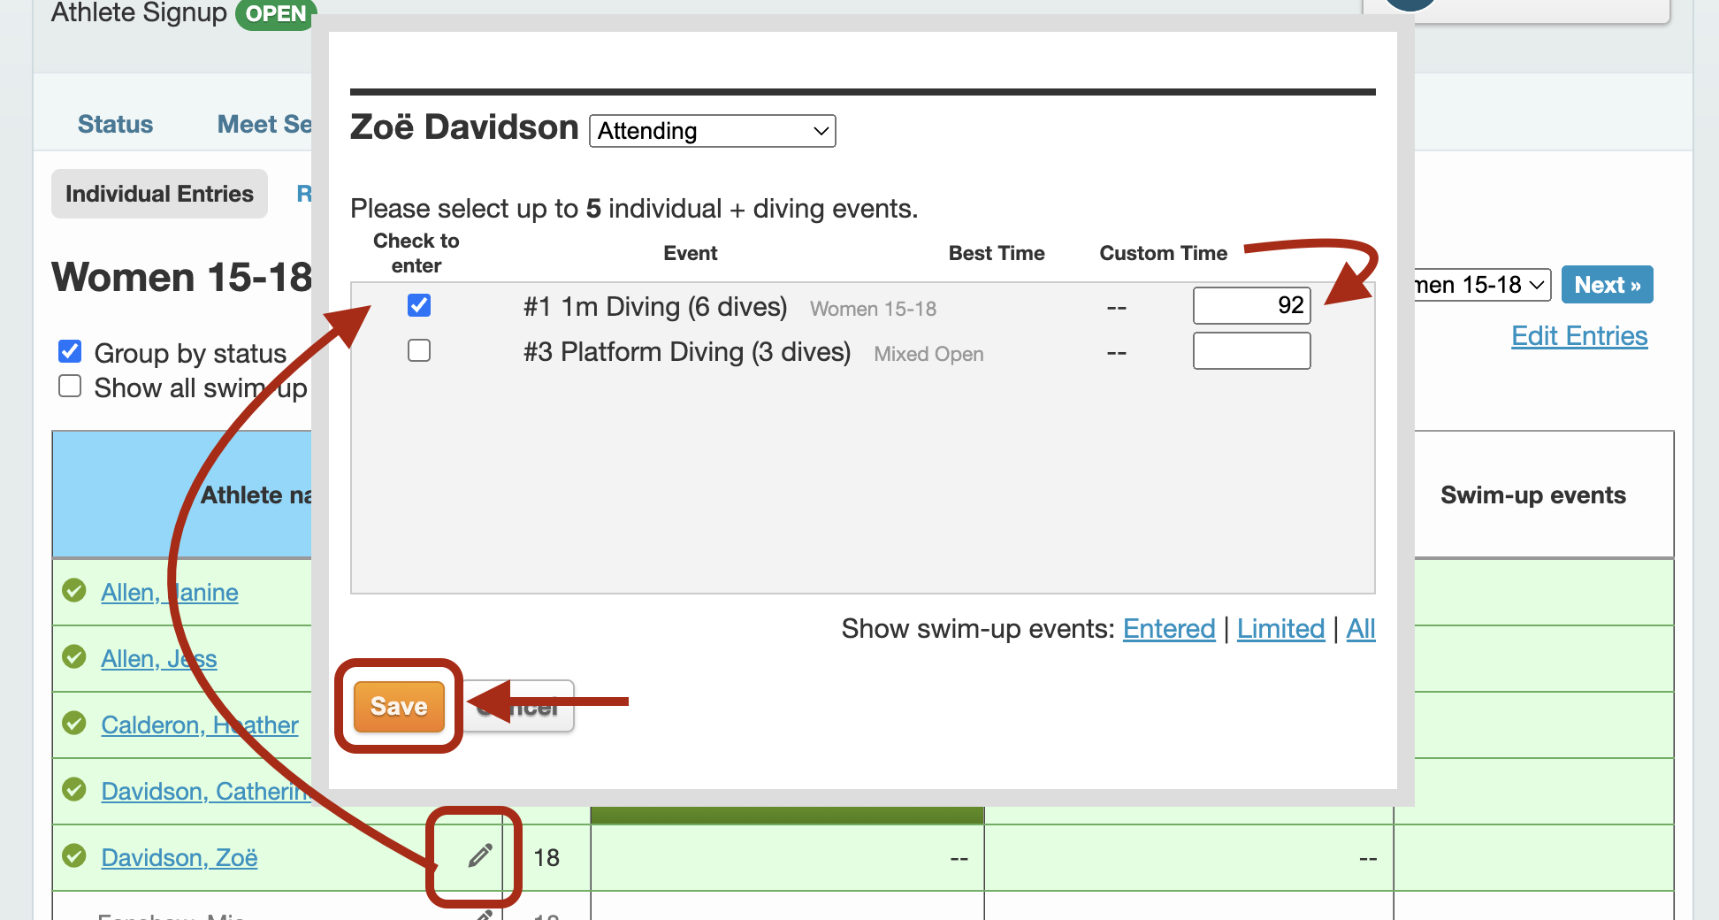Switch to the Status tab

pos(115,124)
